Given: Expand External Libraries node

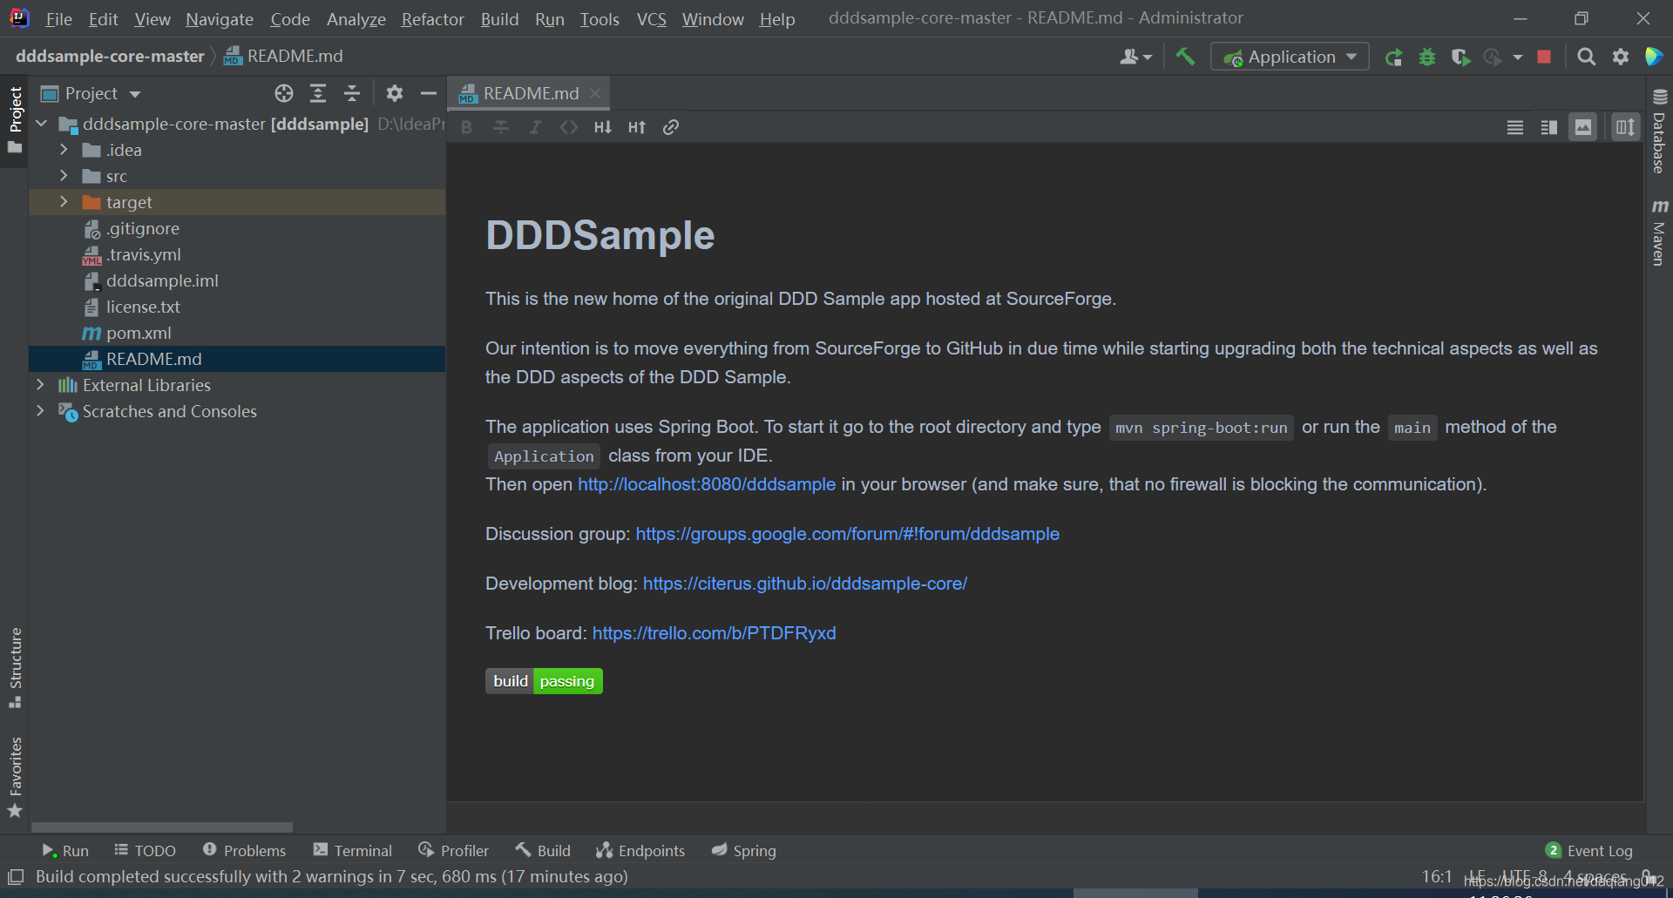Looking at the screenshot, I should click(41, 385).
